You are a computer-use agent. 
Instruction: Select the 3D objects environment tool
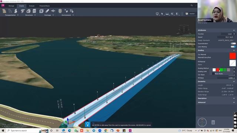pyautogui.click(x=66, y=11)
